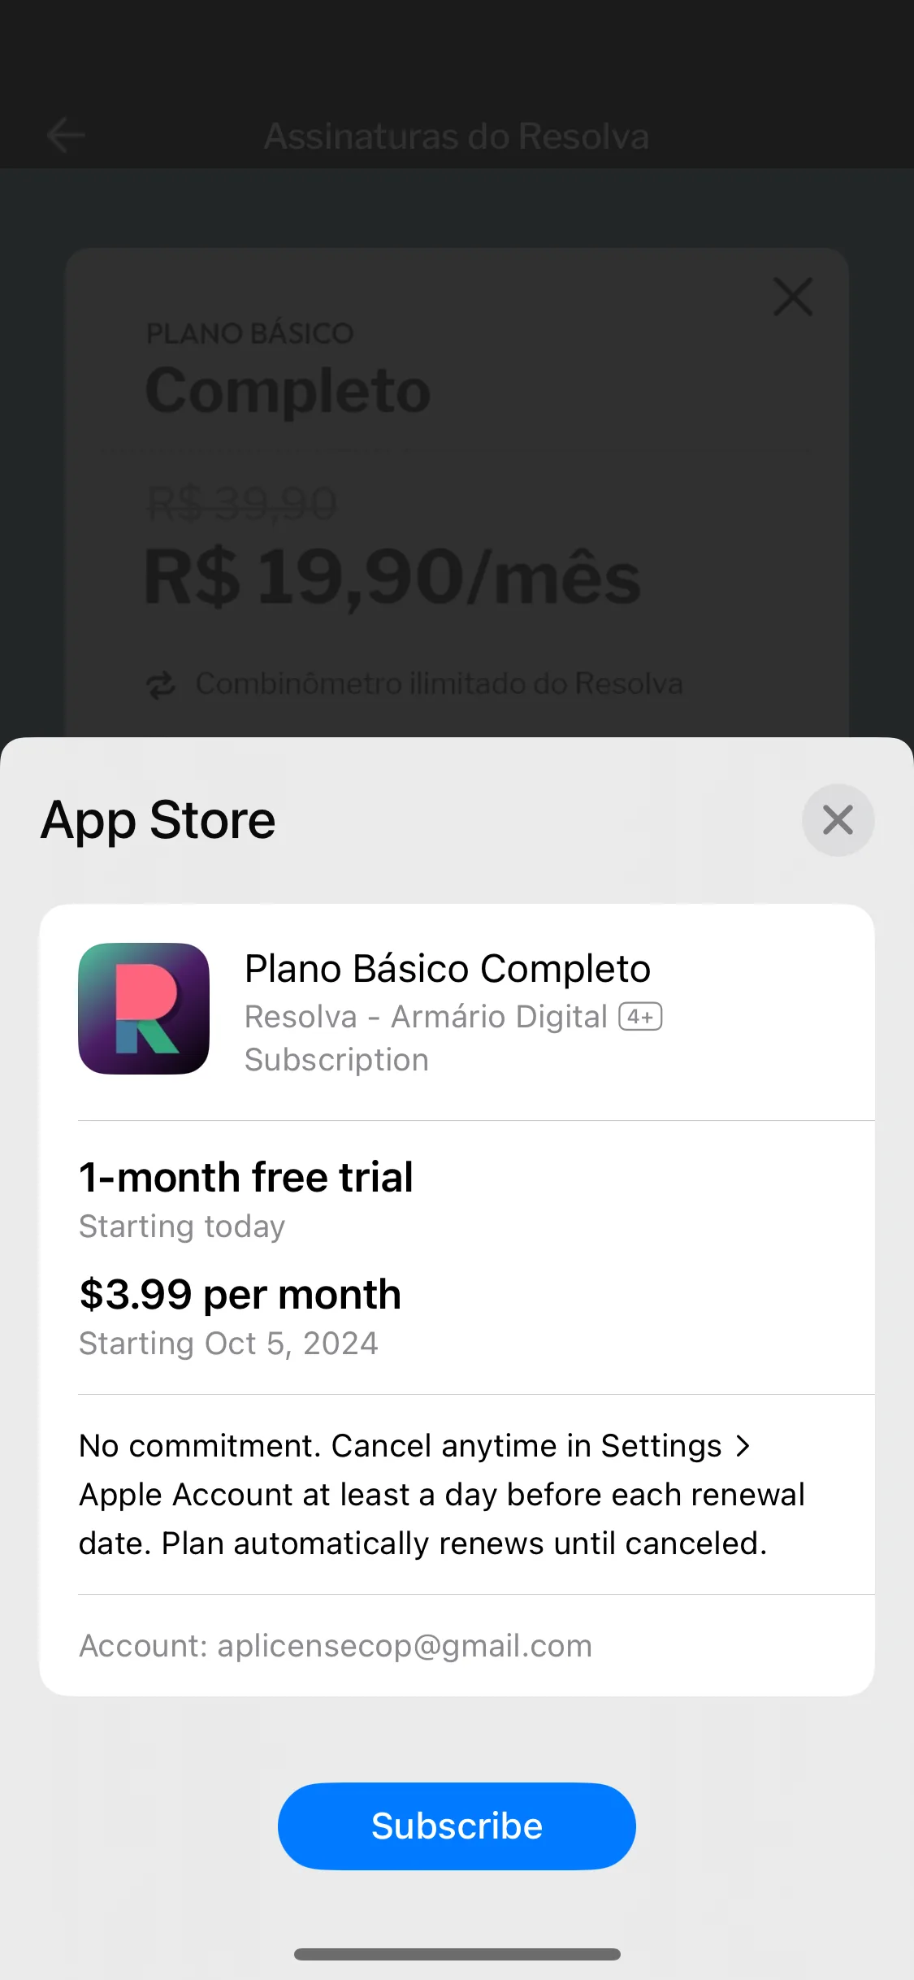Tap the 1-month free trial text

coord(246,1177)
